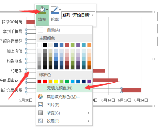Screen dimensions: 158x129
Task: Select light blue standard color
Action: [72, 81]
